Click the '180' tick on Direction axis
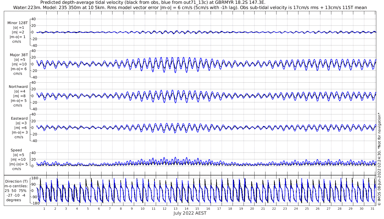The height and width of the screenshot is (219, 384). pos(34,178)
